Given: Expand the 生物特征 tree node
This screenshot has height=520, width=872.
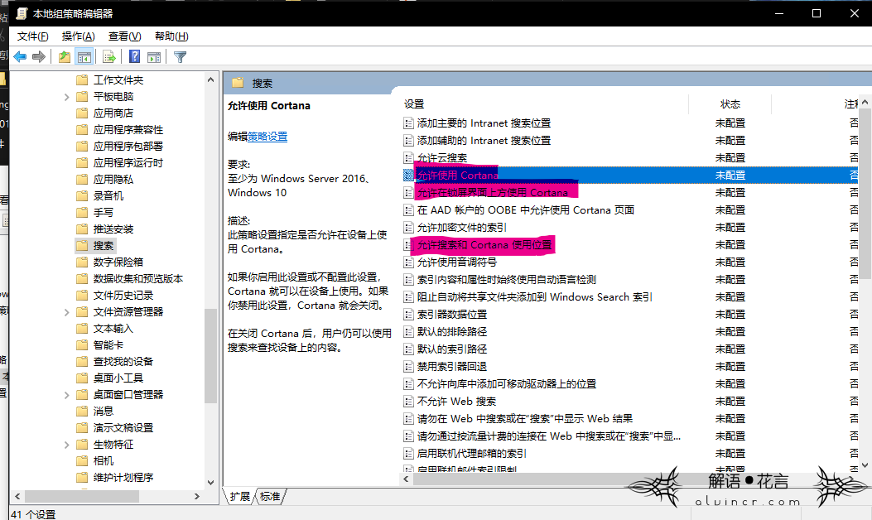Looking at the screenshot, I should 67,445.
